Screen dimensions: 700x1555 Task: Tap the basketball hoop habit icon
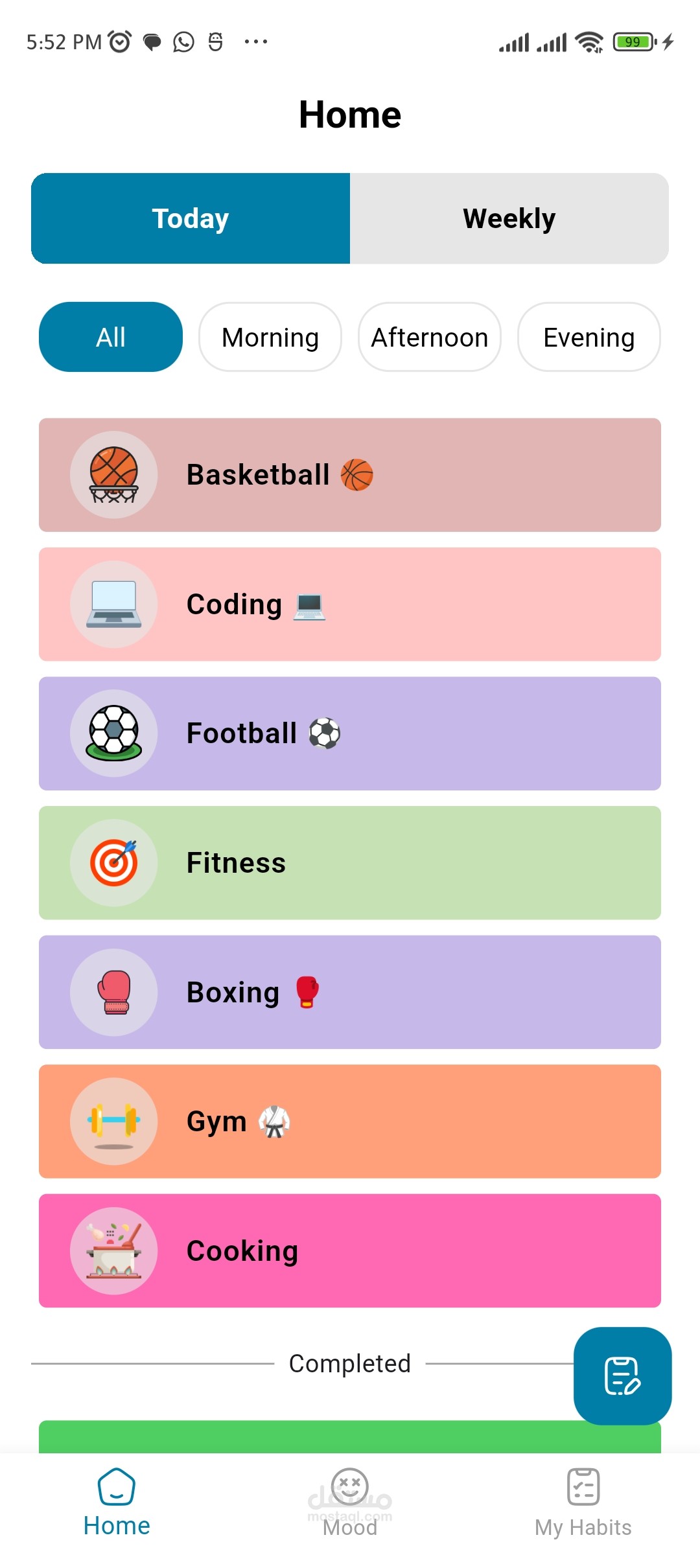pyautogui.click(x=113, y=475)
